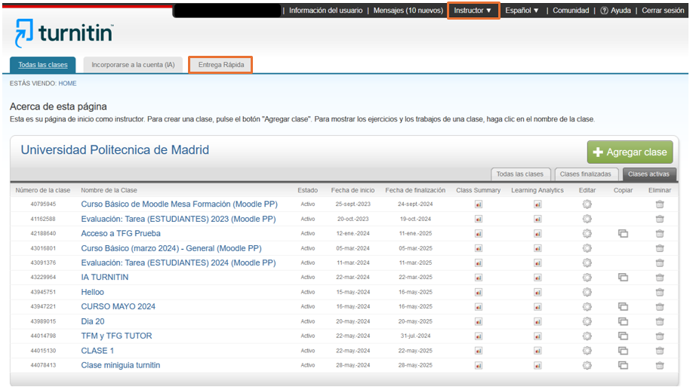Viewport: 690px width, 387px height.
Task: Click the Agregar clase button
Action: coord(630,152)
